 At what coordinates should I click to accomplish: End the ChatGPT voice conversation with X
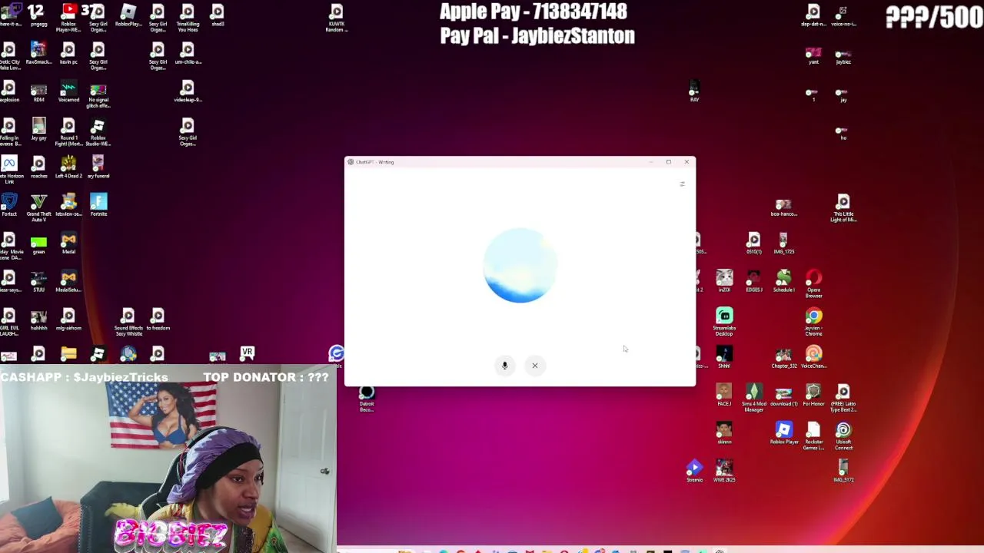535,366
